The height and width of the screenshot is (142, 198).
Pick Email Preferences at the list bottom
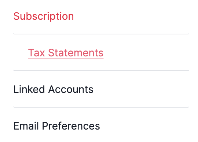point(56,126)
